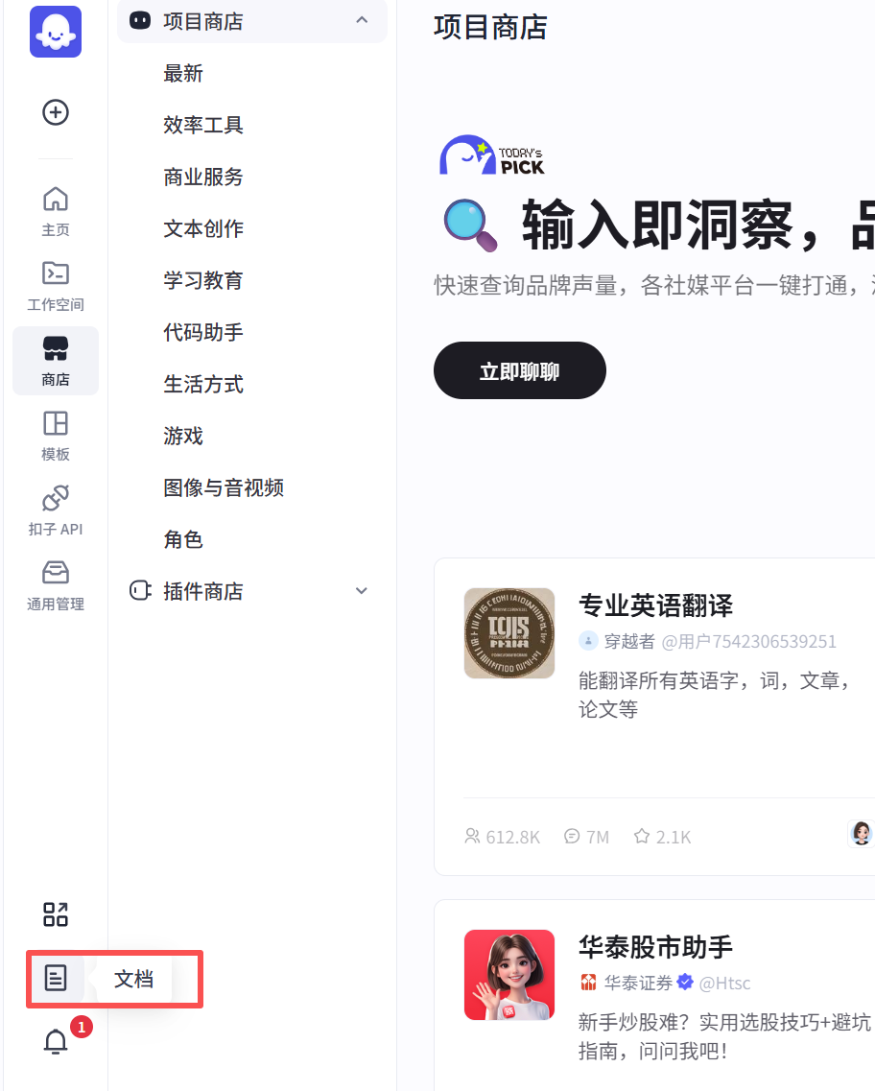Open notifications bell with red badge
The height and width of the screenshot is (1091, 875).
click(57, 1042)
